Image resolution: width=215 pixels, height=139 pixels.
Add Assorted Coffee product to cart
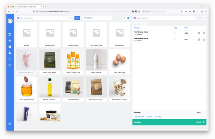pyautogui.click(x=73, y=89)
